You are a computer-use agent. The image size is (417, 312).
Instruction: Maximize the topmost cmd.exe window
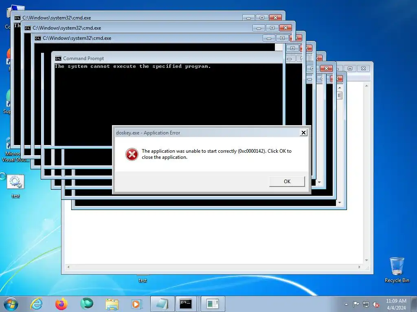pyautogui.click(x=262, y=18)
